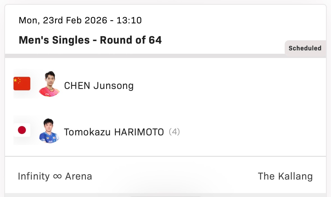Click the Round of 64 text

(131, 40)
